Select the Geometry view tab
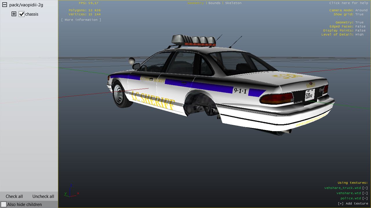Screen dimensions: 371x208 point(196,3)
